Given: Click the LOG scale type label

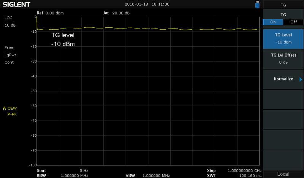Looking at the screenshot, I should point(8,18).
